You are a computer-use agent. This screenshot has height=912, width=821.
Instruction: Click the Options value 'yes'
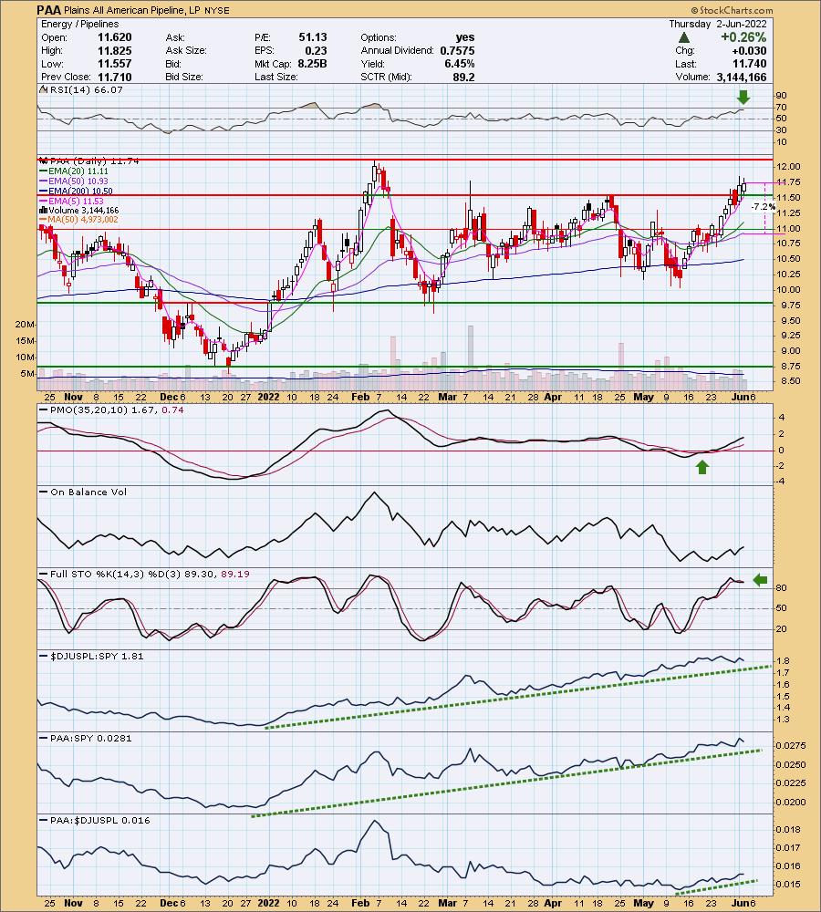click(x=465, y=37)
